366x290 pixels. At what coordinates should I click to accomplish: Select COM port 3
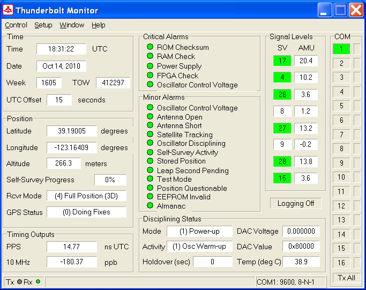(341, 77)
